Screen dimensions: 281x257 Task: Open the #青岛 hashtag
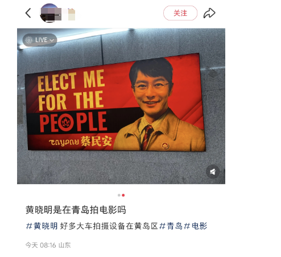171,226
